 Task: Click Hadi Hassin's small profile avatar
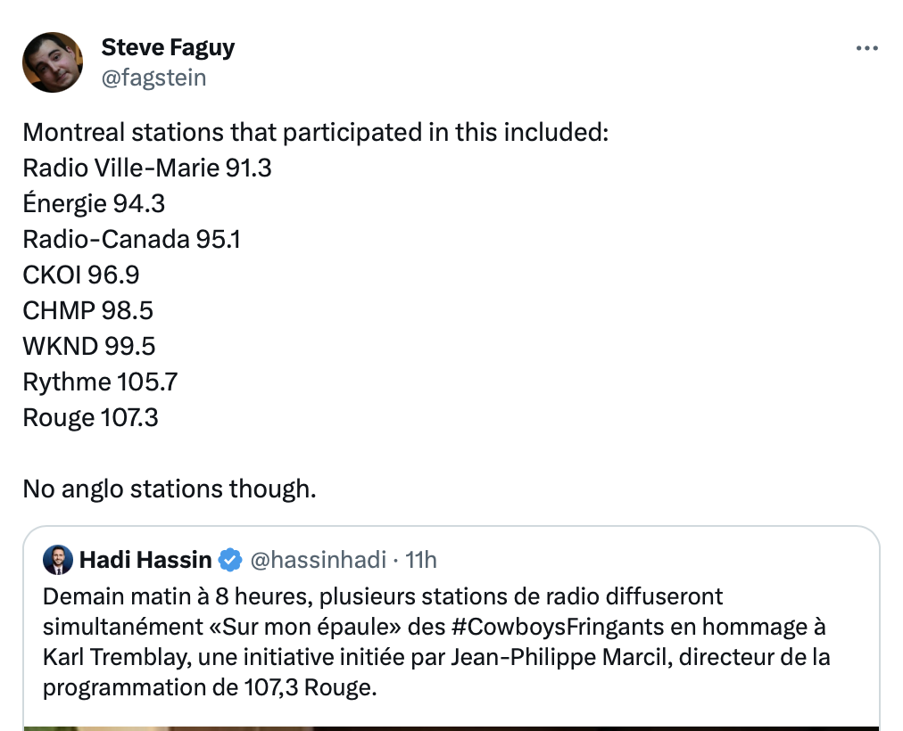(x=58, y=560)
